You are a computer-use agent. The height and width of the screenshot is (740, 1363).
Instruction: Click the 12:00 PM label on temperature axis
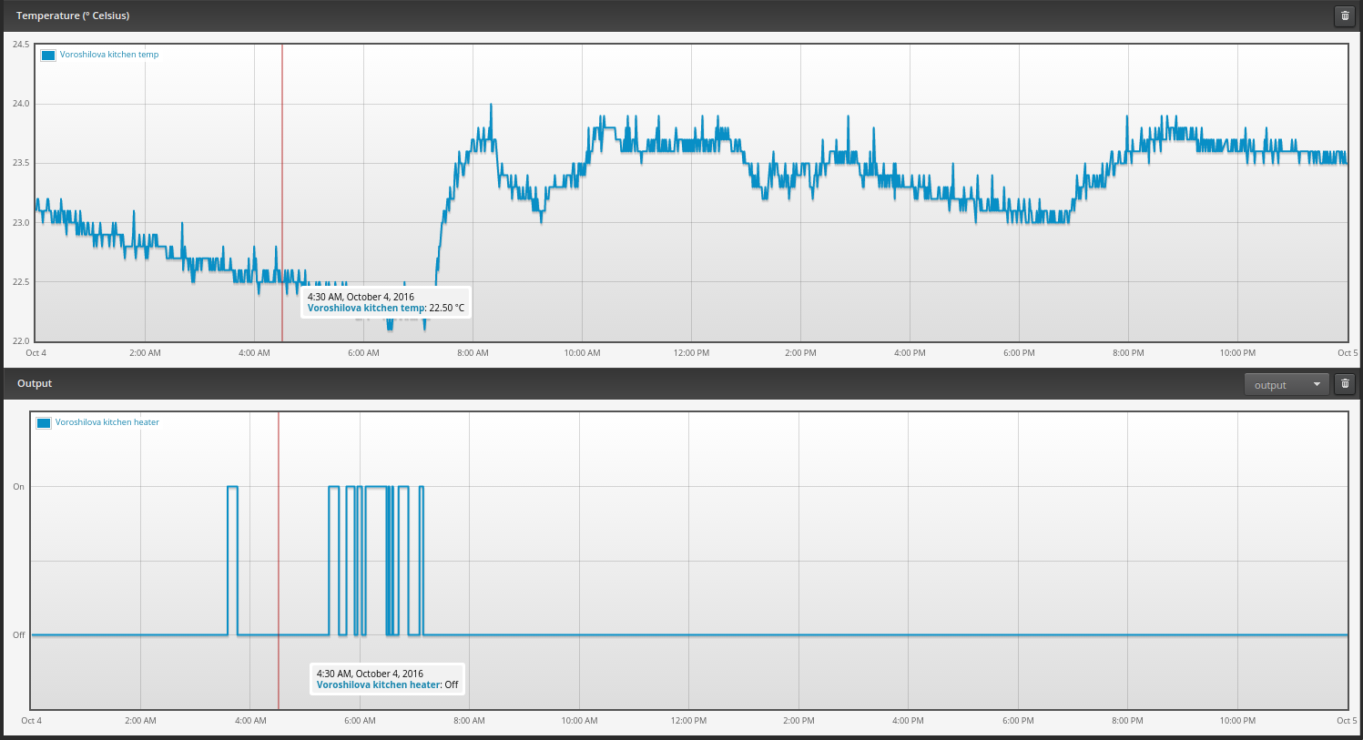(x=691, y=353)
